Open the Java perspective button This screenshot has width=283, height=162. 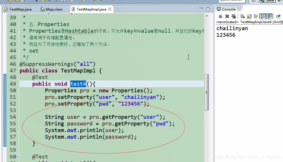[x=267, y=1]
